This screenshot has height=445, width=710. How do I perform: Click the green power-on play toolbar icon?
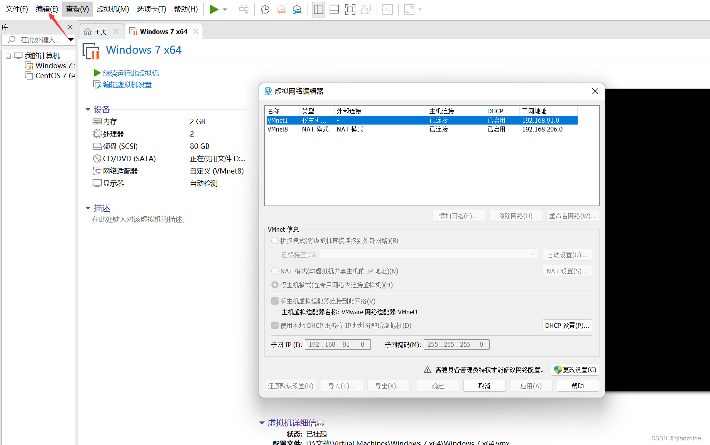pos(214,9)
